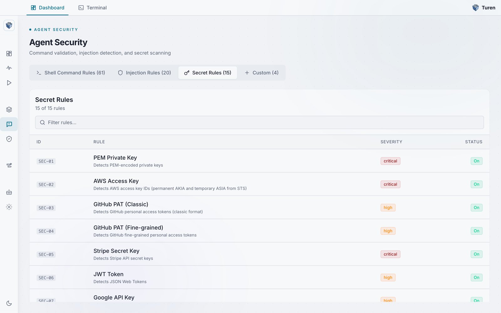Select the PEM Private Key rule name

coord(115,158)
